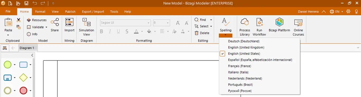The image size is (361, 97).
Task: Expand the Select dropdown arrow
Action: click(x=211, y=26)
